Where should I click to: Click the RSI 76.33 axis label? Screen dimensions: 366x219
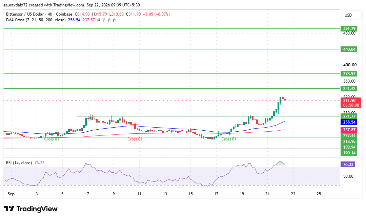point(348,165)
